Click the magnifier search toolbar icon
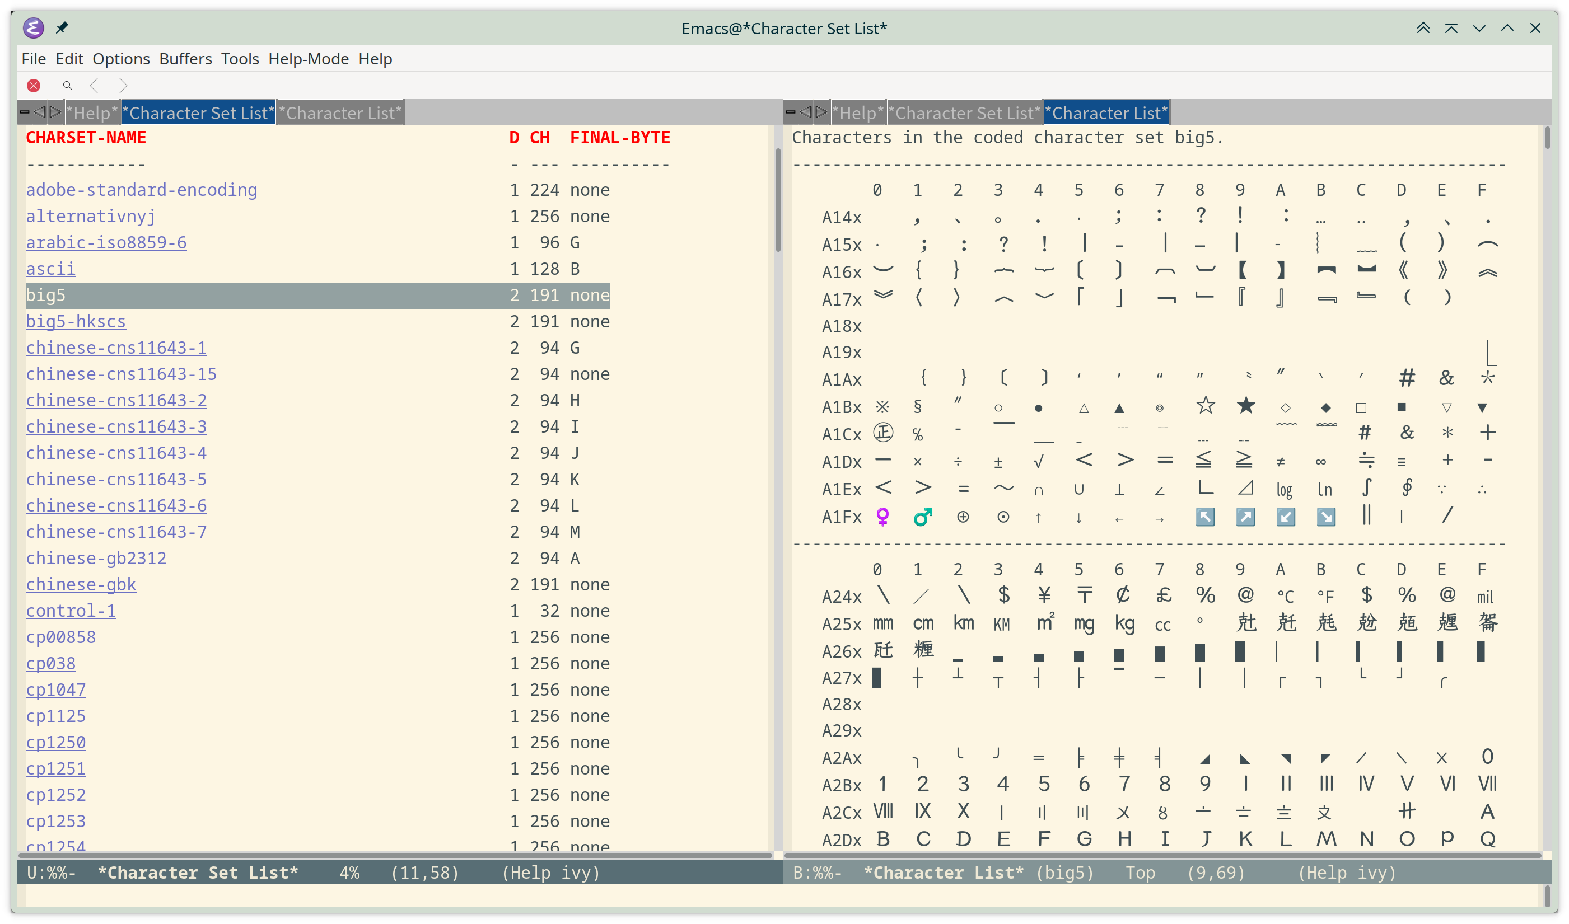 67,85
